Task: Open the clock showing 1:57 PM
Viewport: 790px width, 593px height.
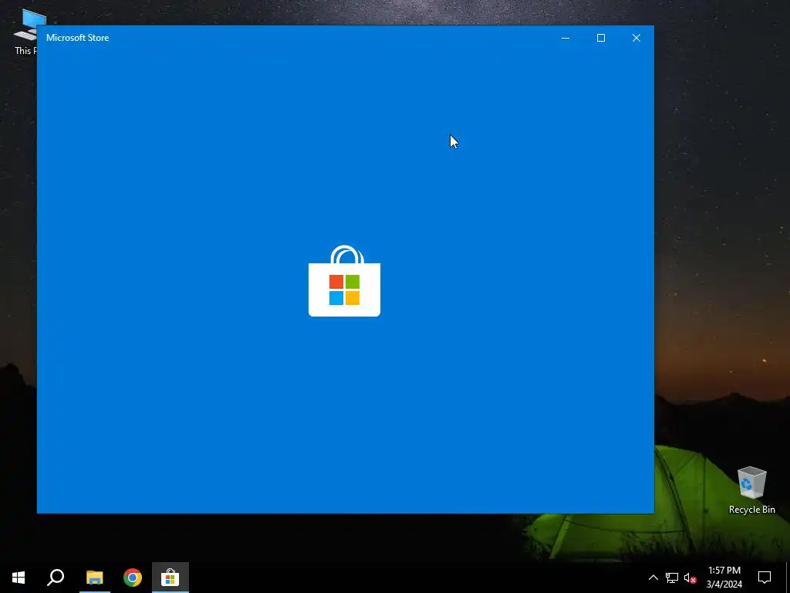Action: coord(724,578)
